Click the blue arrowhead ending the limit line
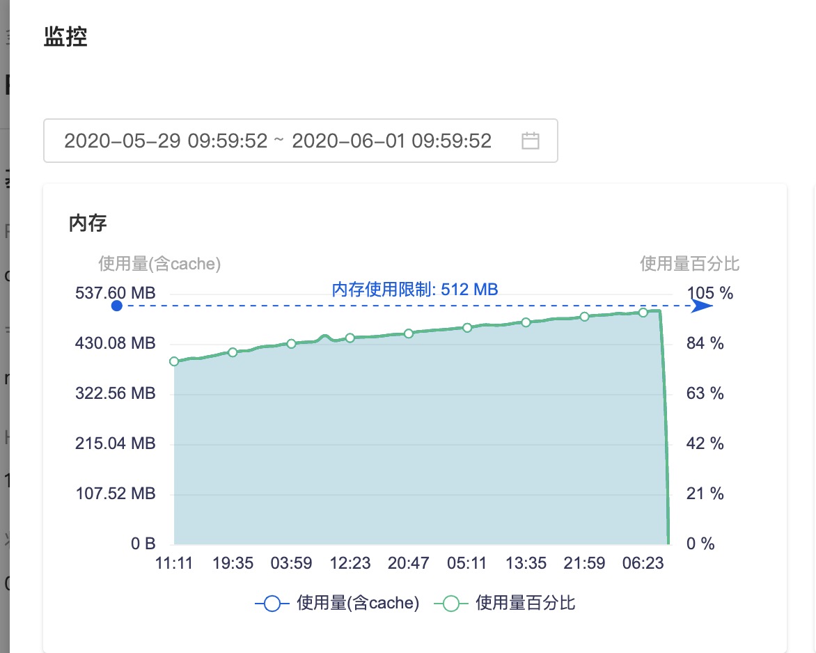 coord(701,306)
